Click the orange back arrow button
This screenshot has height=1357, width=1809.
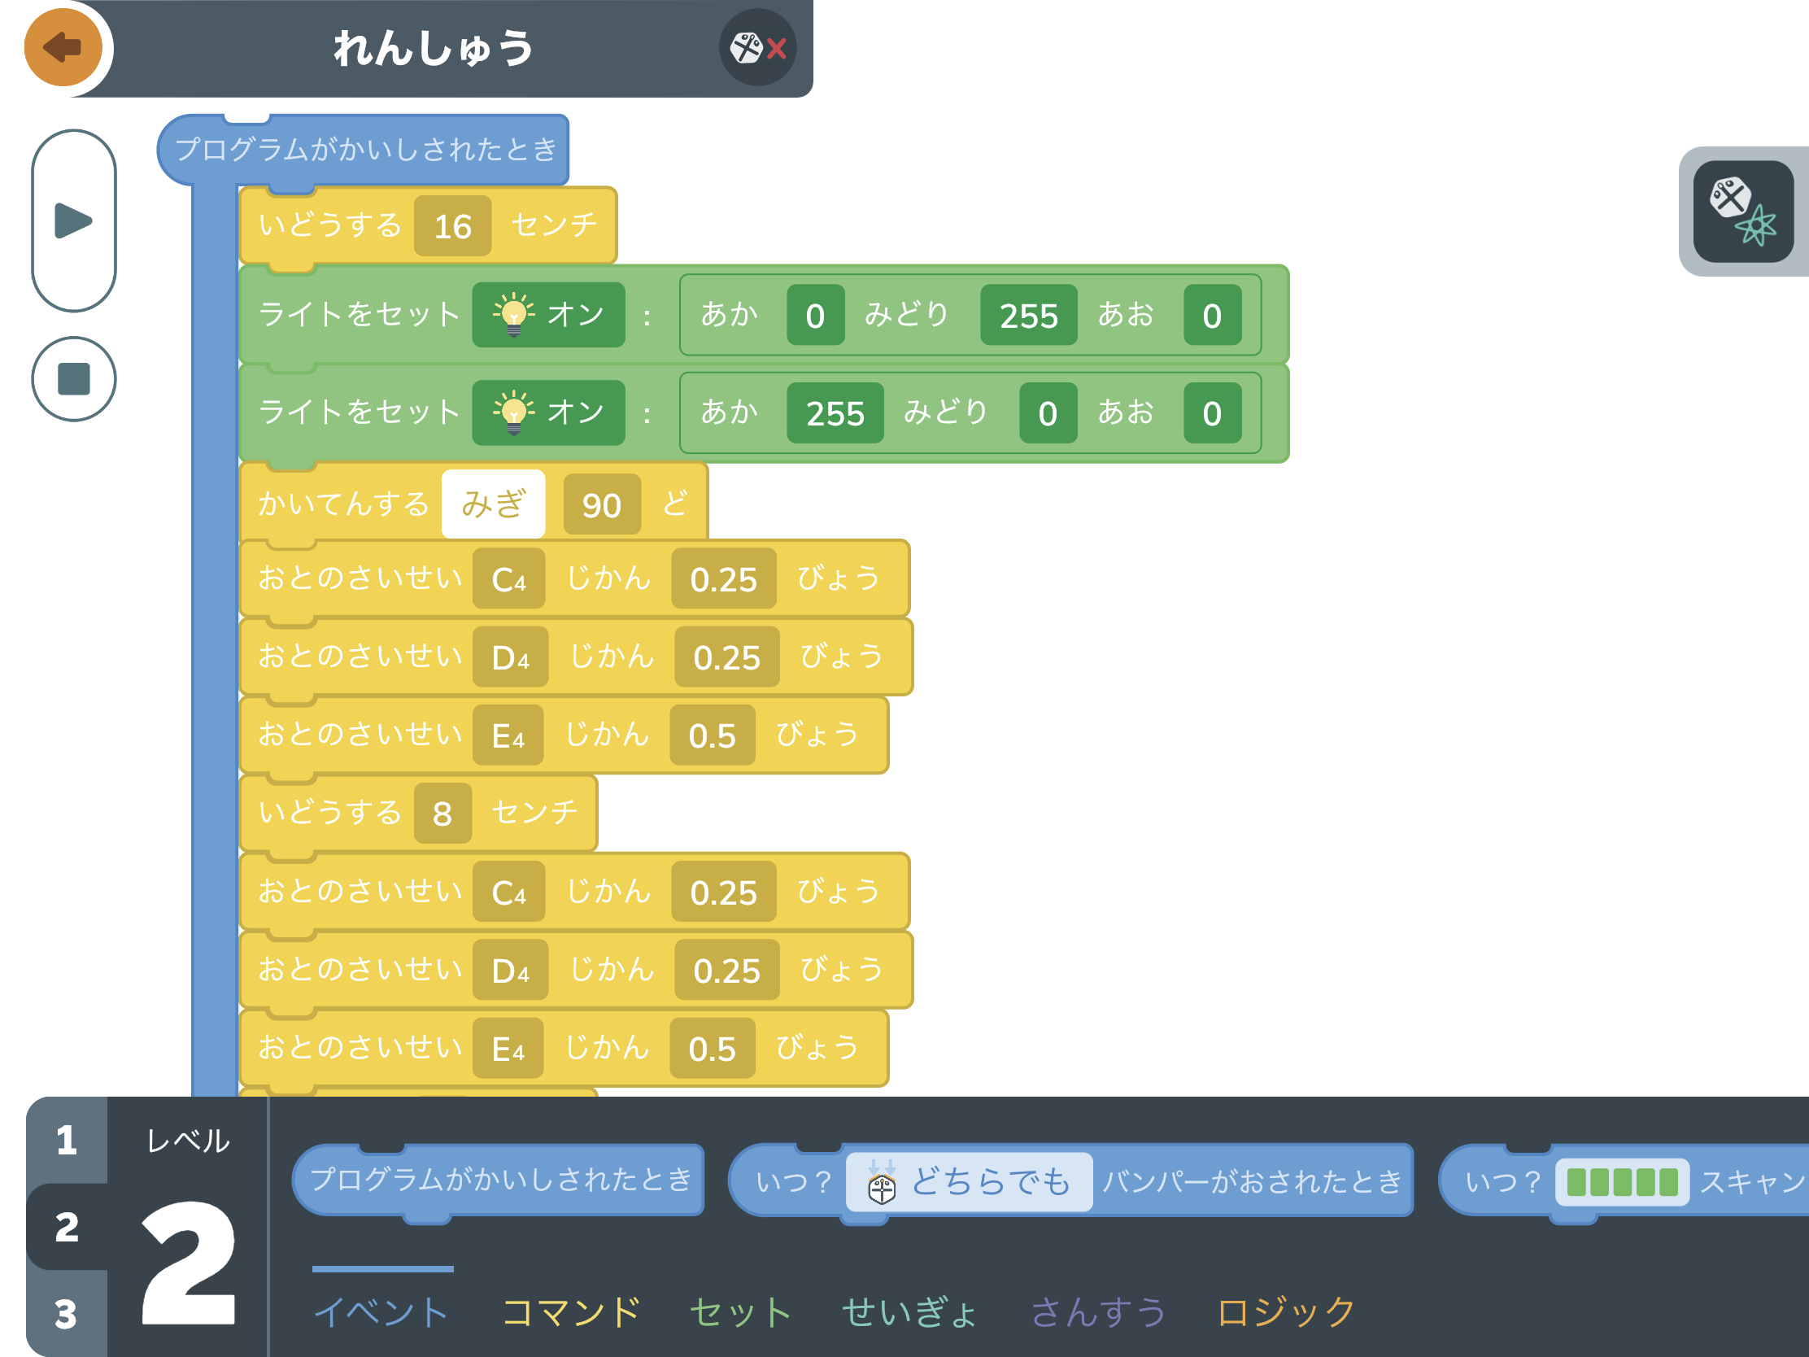pyautogui.click(x=63, y=47)
